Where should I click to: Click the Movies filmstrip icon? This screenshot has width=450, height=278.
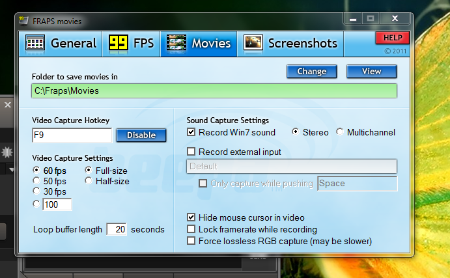coord(176,44)
